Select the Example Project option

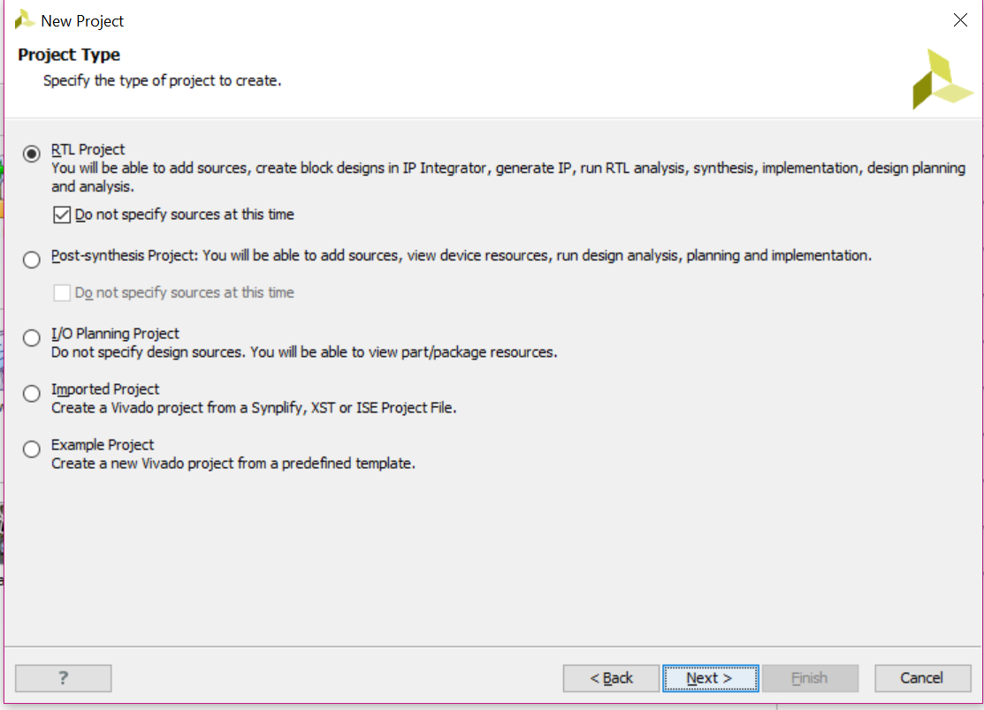coord(31,449)
